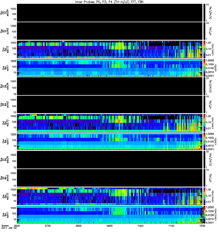Click the 'tha fbk scm1' y-axis label
The height and width of the screenshot is (234, 219).
click(6, 68)
